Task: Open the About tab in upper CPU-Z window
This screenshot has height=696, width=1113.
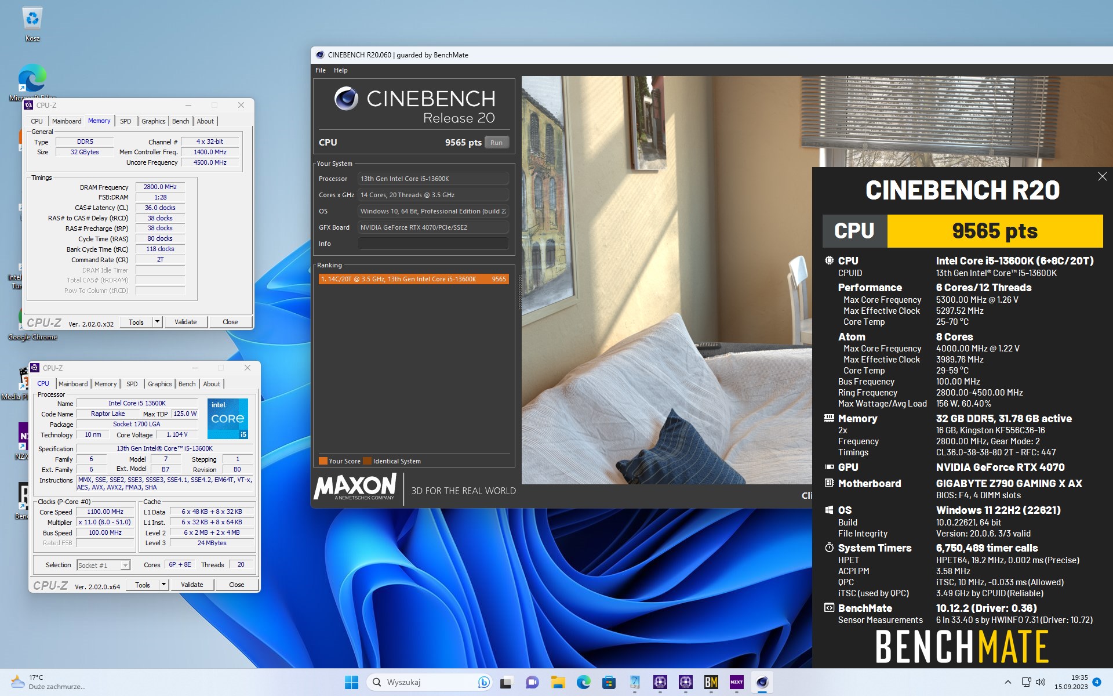Action: tap(205, 121)
